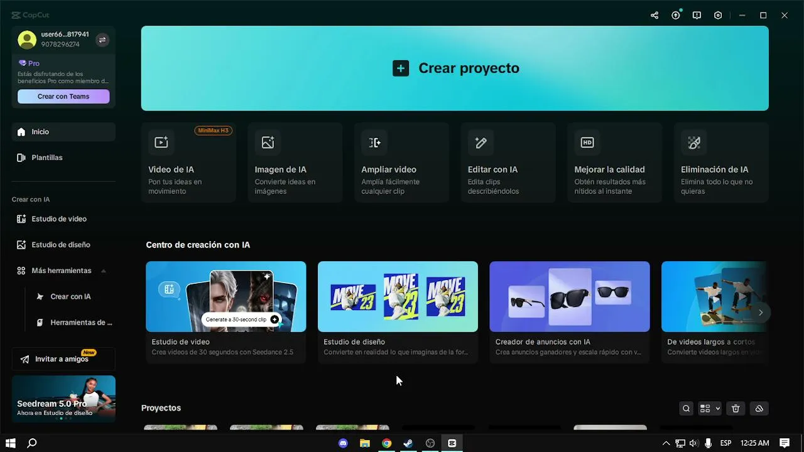Image resolution: width=804 pixels, height=452 pixels.
Task: Open the Estudio de diseño card with MOVE 23 art
Action: pos(398,312)
